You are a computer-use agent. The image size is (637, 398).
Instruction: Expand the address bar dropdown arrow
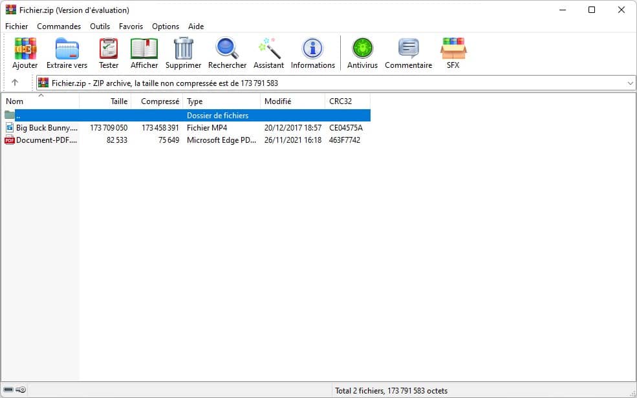click(x=630, y=83)
